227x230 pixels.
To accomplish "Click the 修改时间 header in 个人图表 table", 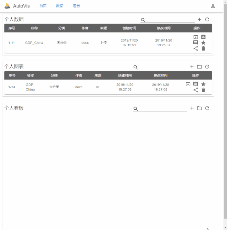I will 160,75.
